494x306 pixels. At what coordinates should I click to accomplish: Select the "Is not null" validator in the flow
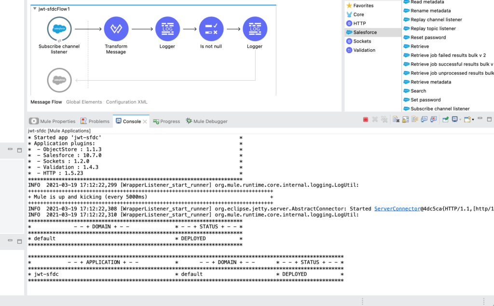click(x=211, y=29)
